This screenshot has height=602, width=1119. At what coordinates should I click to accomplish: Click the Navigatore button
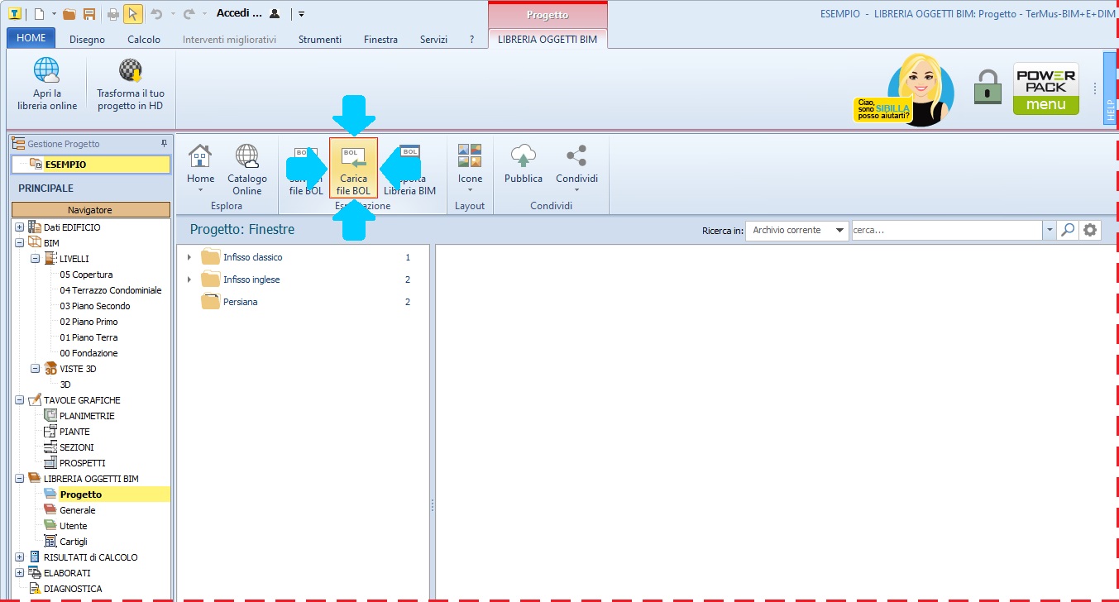(90, 210)
